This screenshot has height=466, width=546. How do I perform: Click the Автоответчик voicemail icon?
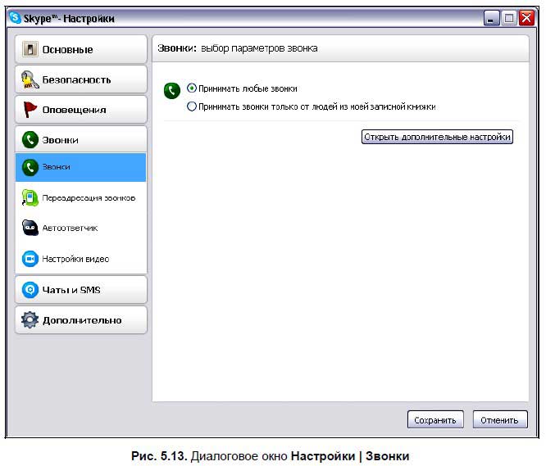tap(30, 228)
